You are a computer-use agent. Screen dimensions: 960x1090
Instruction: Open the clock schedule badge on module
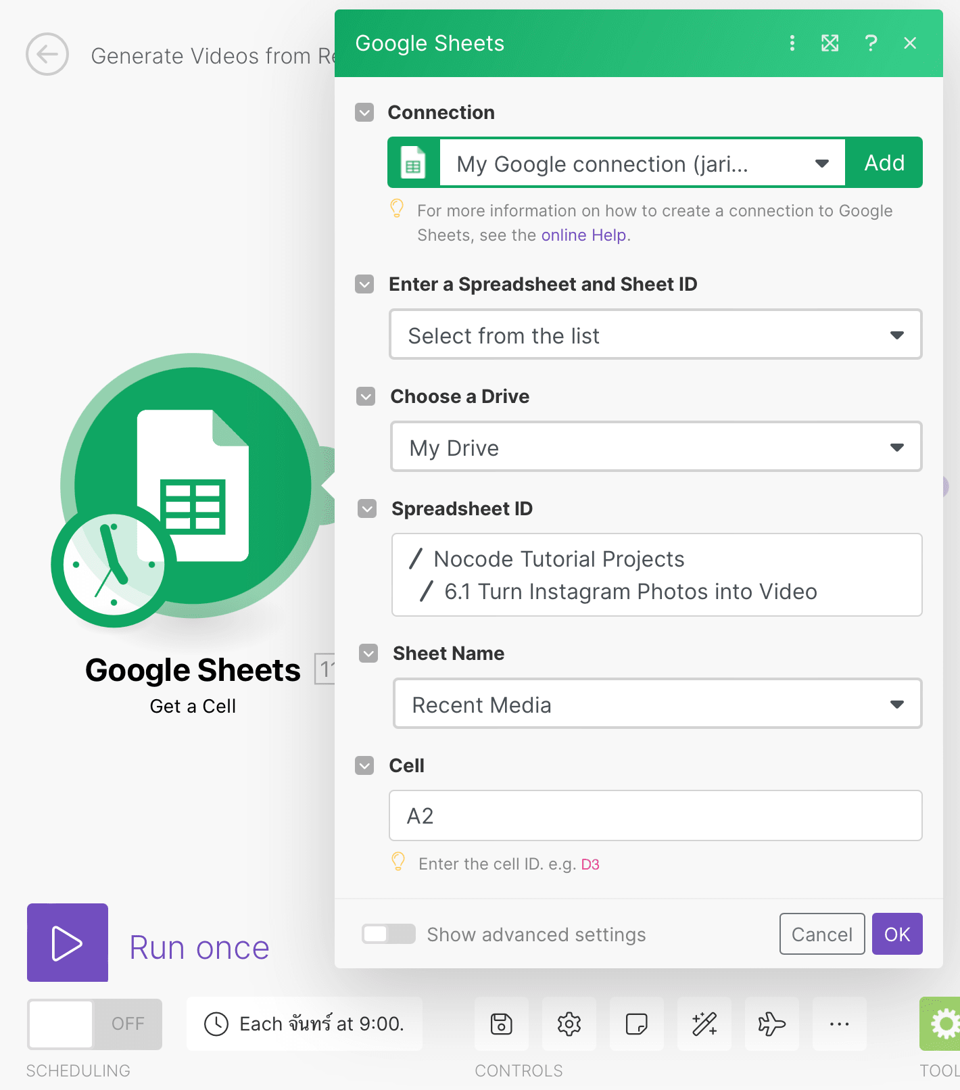pos(114,564)
